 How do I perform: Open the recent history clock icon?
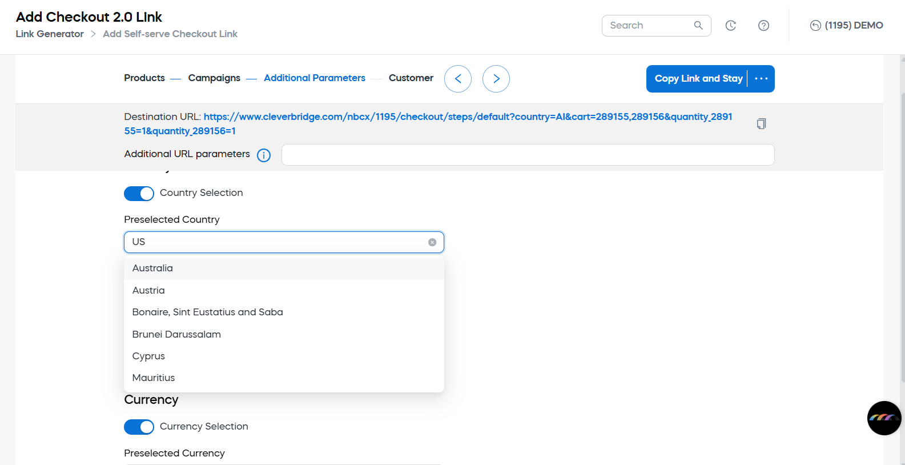(x=730, y=25)
